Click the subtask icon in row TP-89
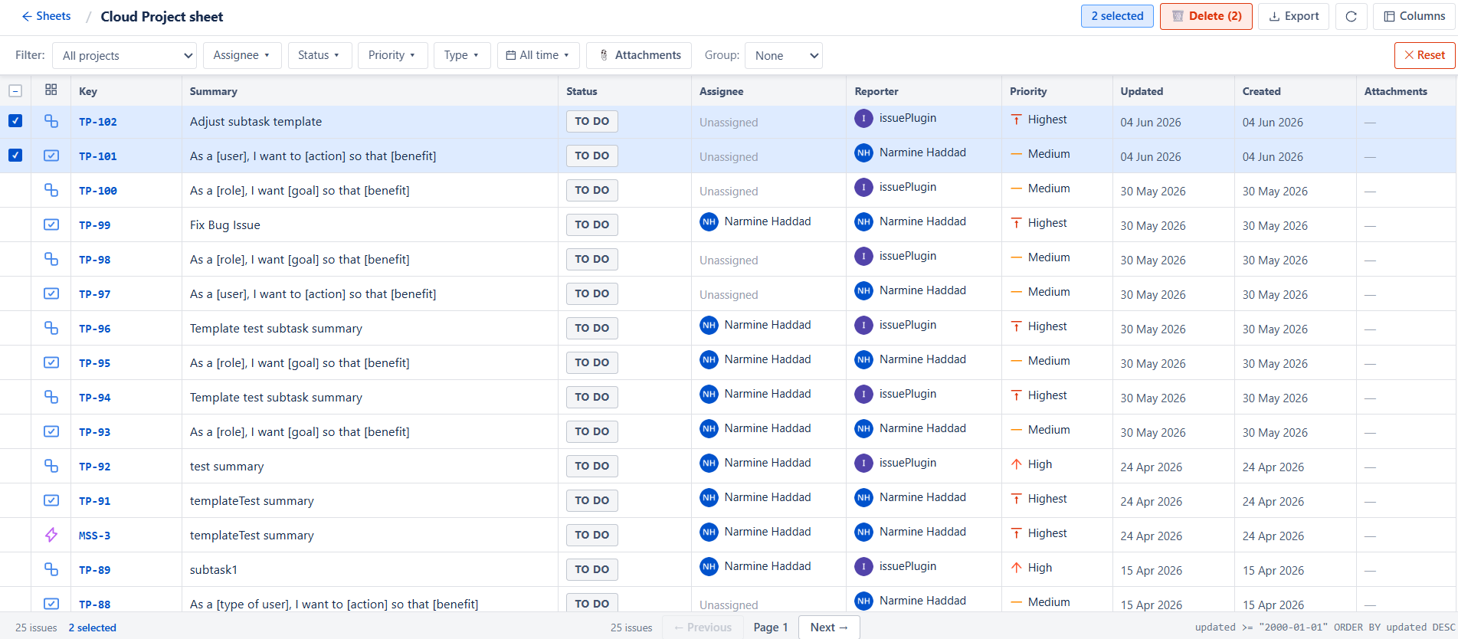 pos(51,569)
